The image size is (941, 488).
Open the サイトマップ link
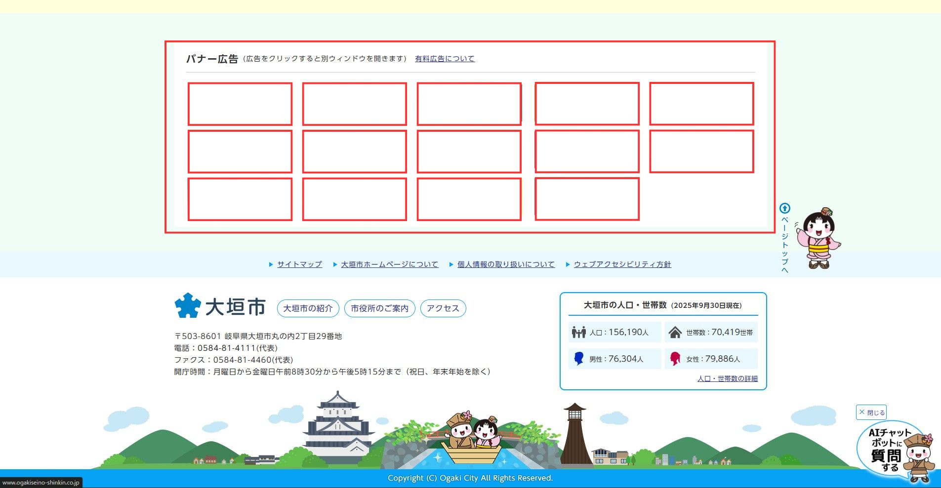[x=299, y=264]
